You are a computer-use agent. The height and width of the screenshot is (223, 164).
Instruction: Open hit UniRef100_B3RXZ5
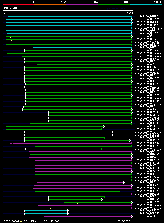point(147,90)
